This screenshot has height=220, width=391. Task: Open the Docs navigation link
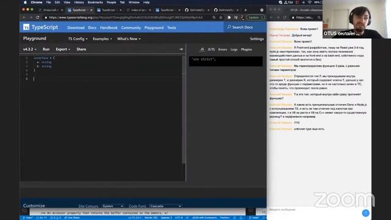[x=92, y=28]
